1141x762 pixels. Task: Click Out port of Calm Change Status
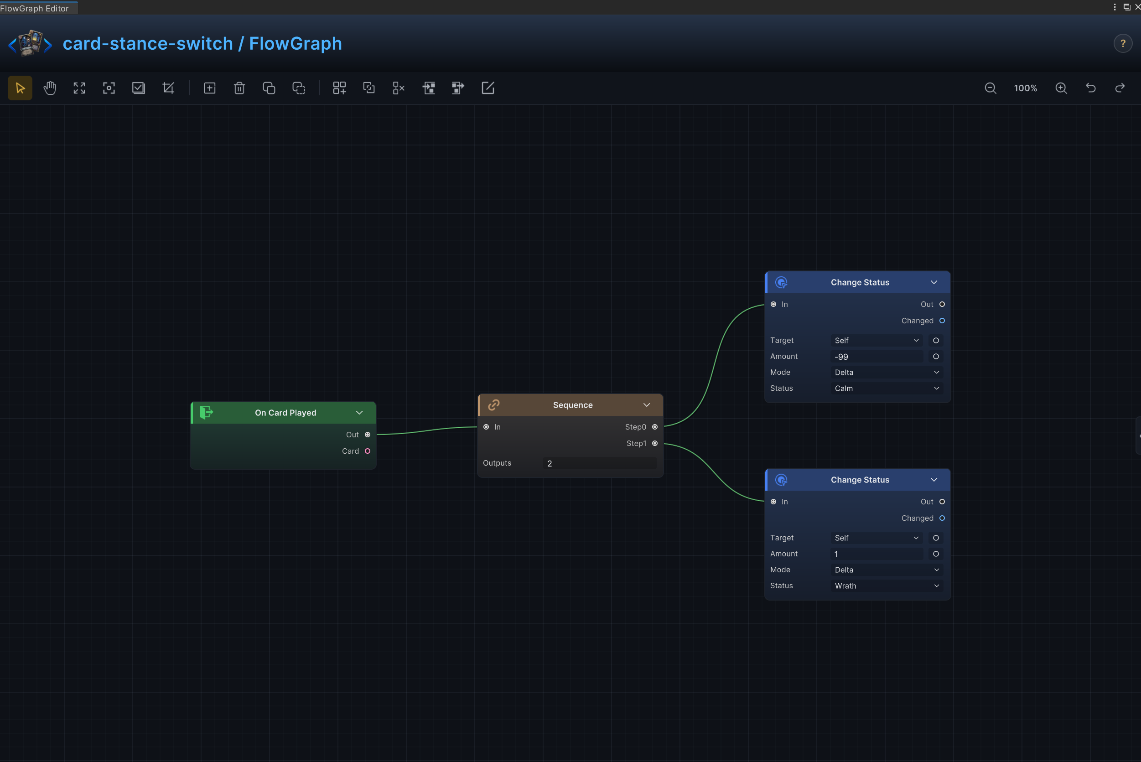[942, 304]
